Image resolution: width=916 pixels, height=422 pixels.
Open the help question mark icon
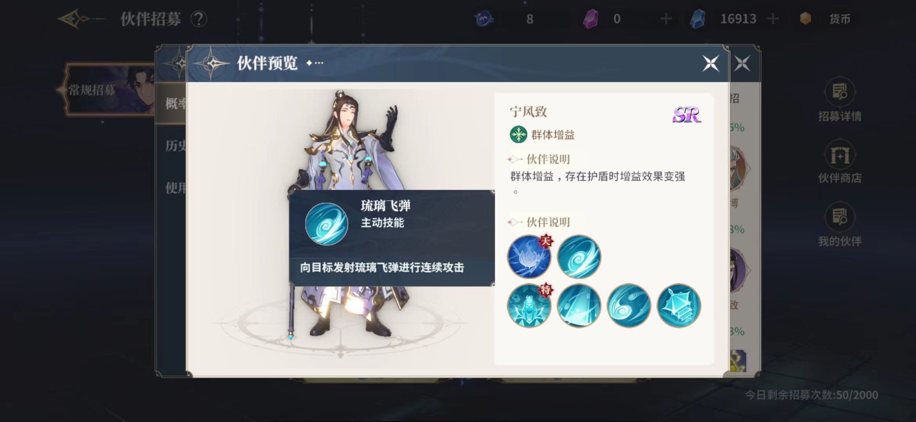point(199,19)
